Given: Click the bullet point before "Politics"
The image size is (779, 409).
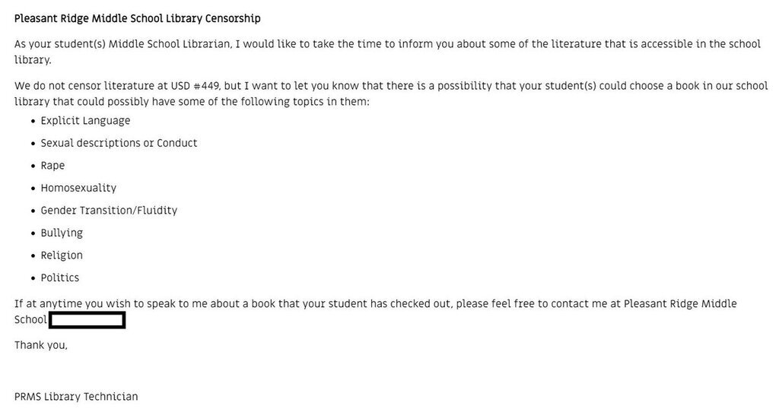Looking at the screenshot, I should point(33,278).
